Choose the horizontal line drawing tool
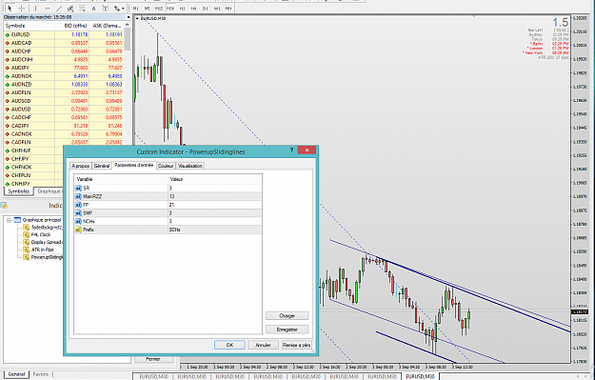595x380 pixels. click(48, 9)
